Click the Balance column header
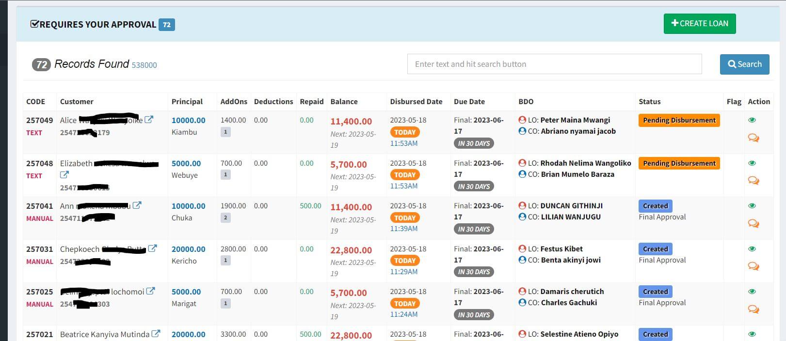The image size is (786, 341). tap(344, 102)
